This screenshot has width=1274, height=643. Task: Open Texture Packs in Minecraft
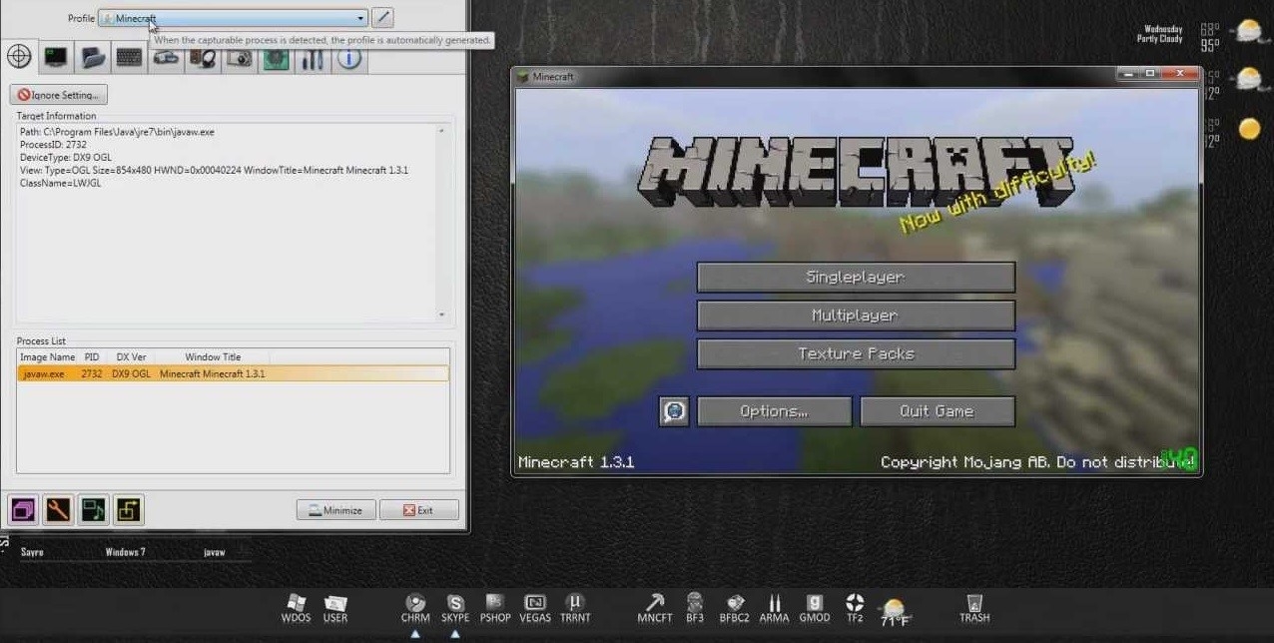pos(856,353)
